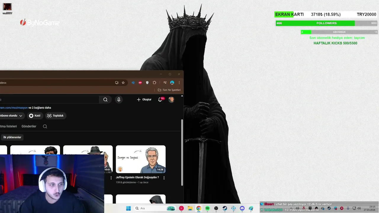Open the shield extension icon
Screen dimensions: 379x213
pos(147,83)
